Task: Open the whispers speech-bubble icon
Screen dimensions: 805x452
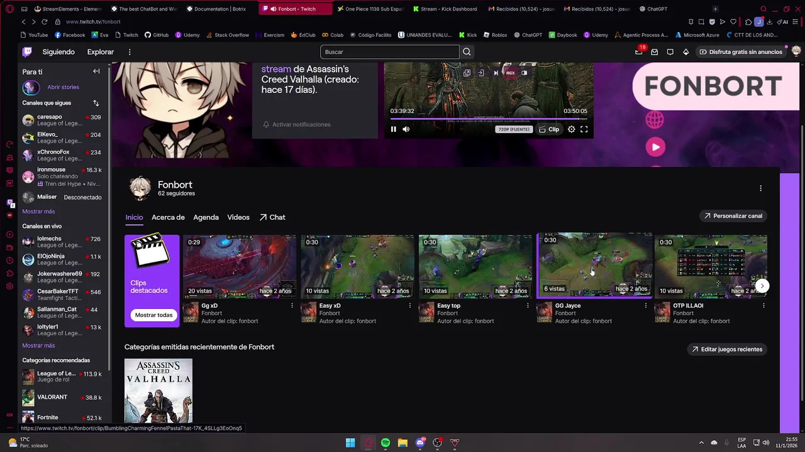Action: point(670,52)
